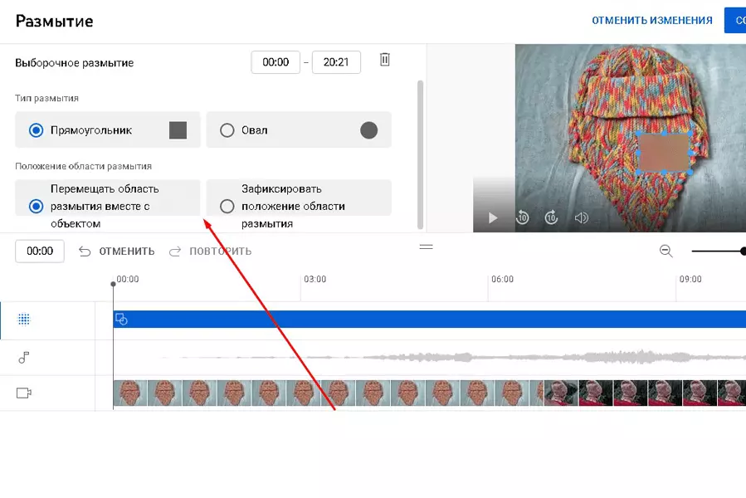Edit the blur start time 00:00 field
746x498 pixels.
275,62
